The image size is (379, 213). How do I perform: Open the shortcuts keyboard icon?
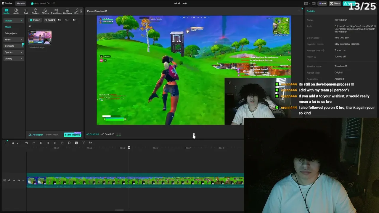point(314,4)
